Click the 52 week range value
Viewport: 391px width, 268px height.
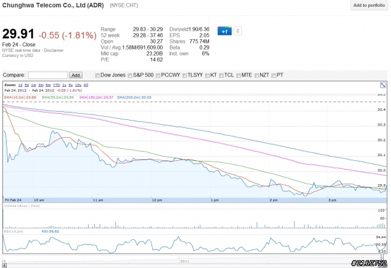click(x=148, y=35)
